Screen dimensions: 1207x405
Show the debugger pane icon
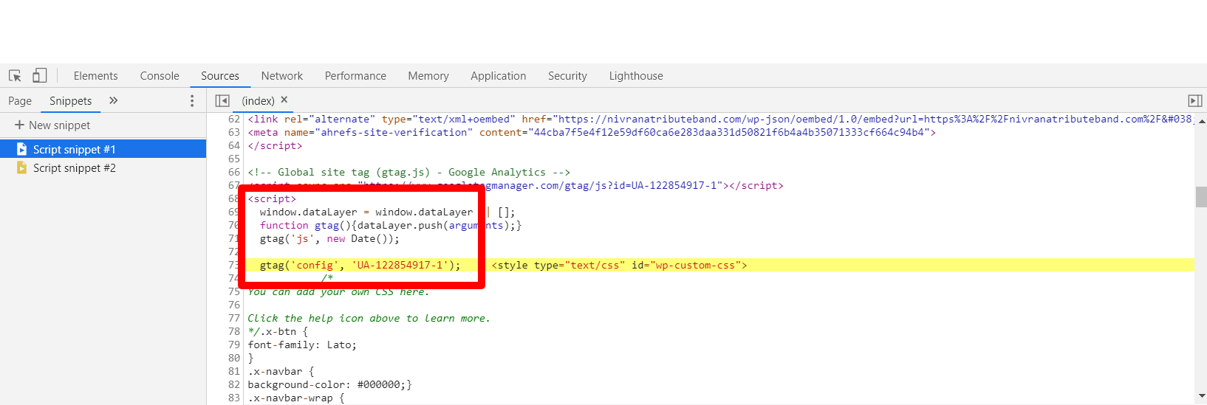point(1195,100)
